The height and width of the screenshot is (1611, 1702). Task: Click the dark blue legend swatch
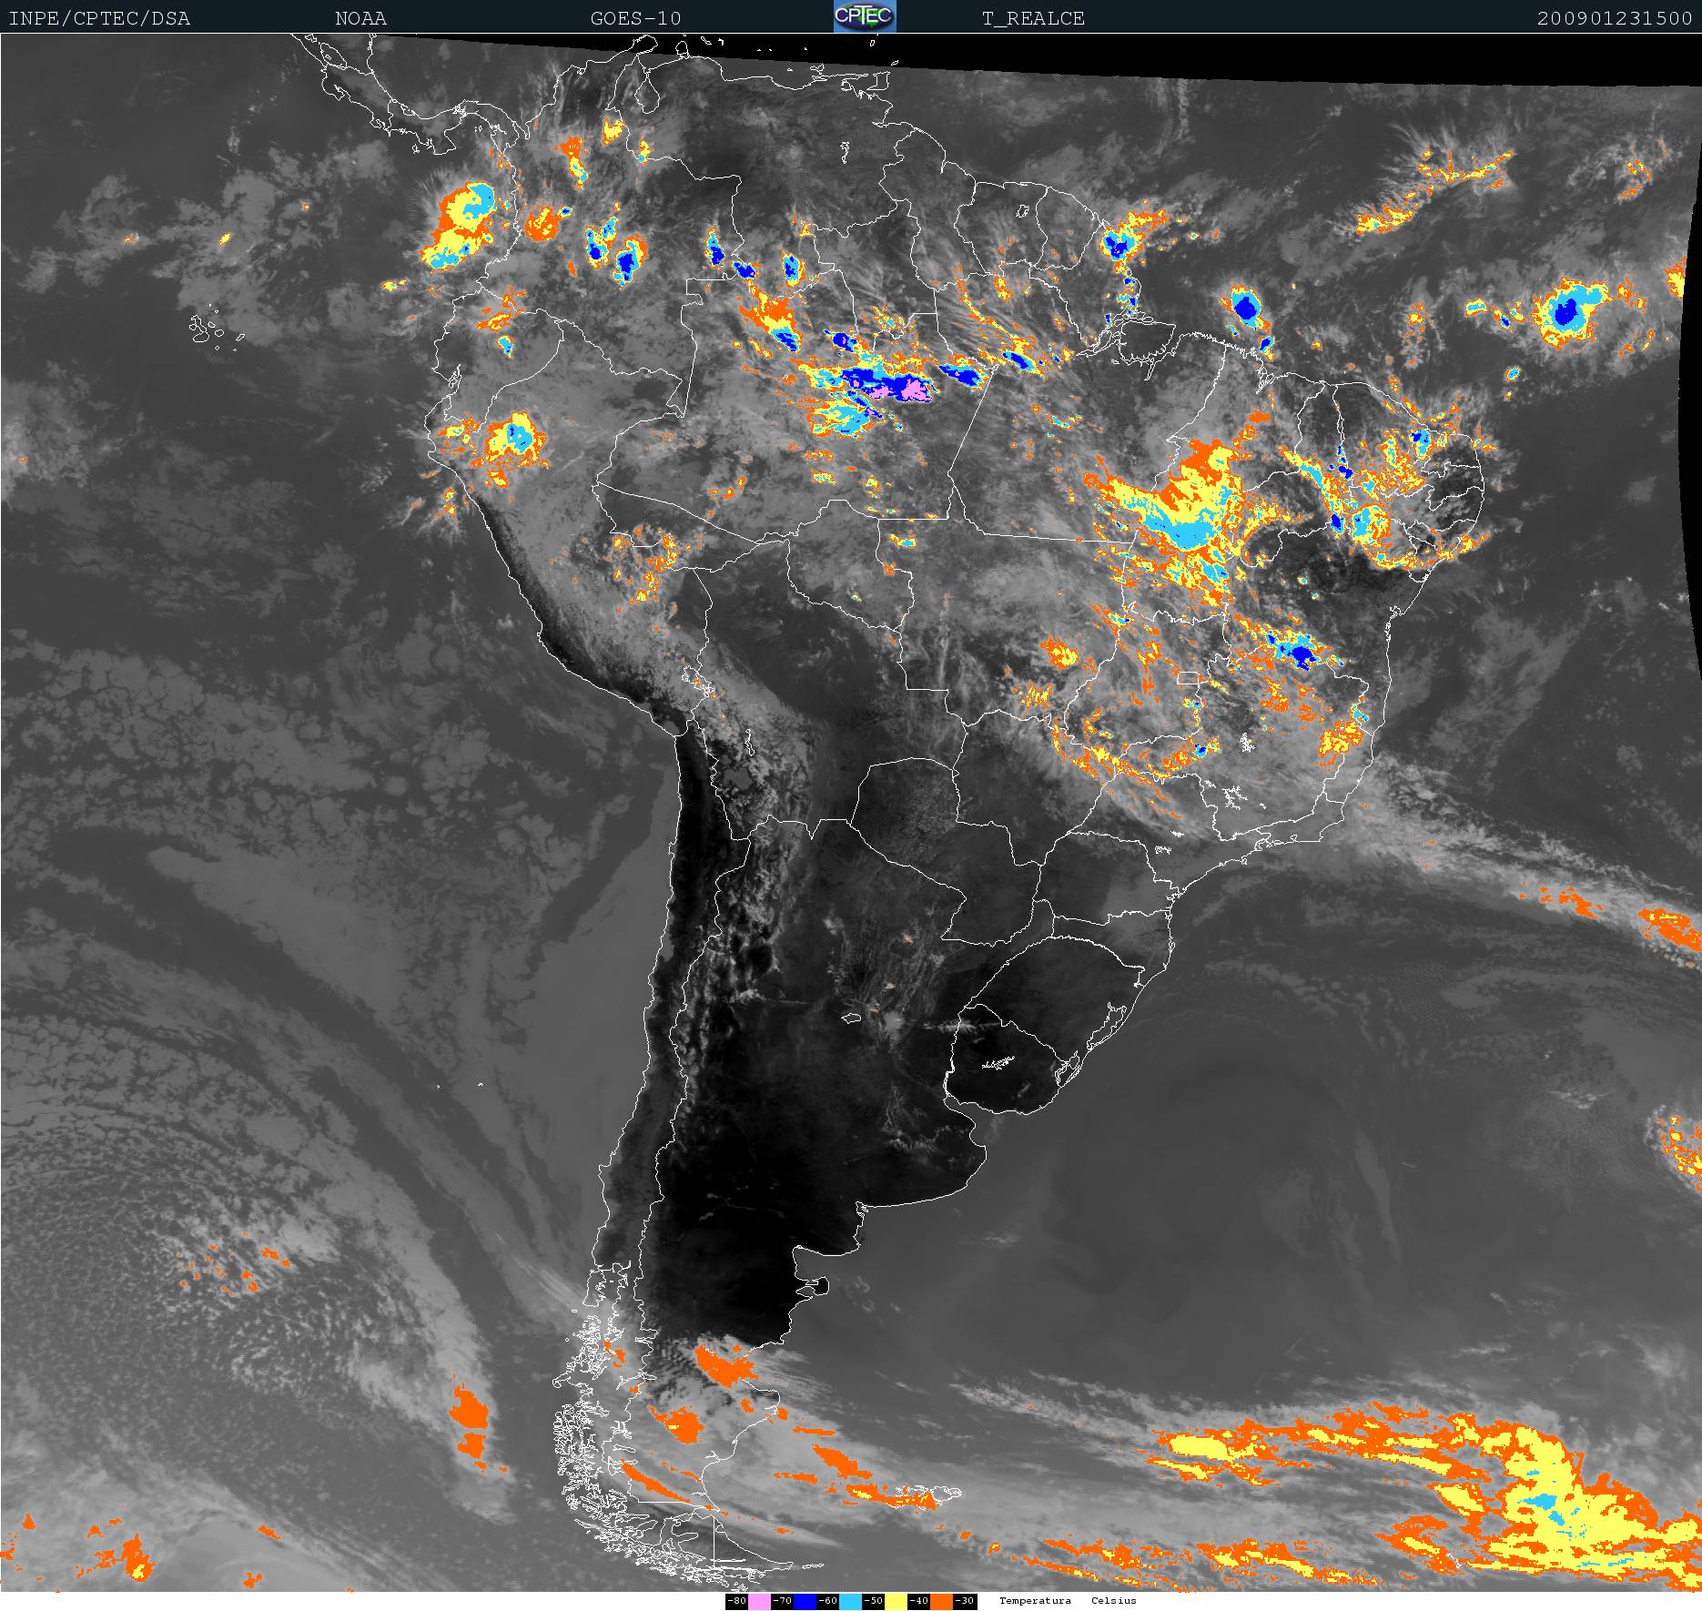point(805,1601)
